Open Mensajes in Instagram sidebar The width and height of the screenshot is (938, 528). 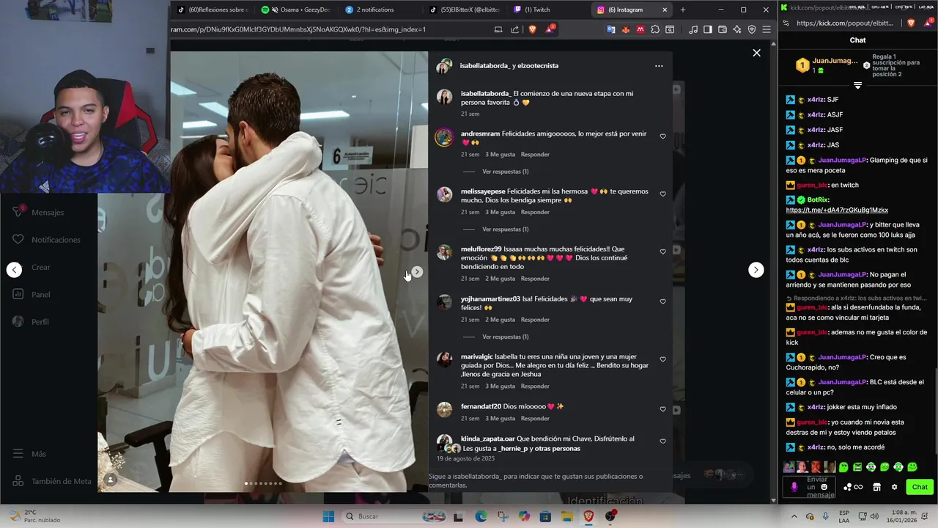[x=39, y=213]
